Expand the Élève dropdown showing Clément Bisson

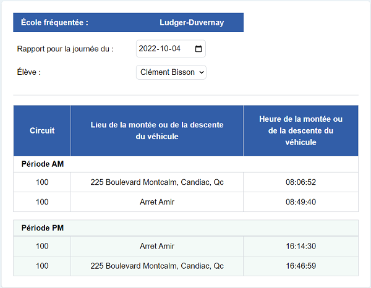point(171,72)
